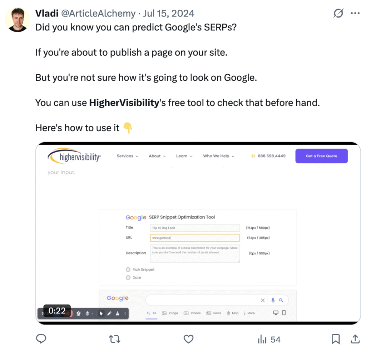Bookmark this post
This screenshot has height=351, width=366.
coord(336,339)
